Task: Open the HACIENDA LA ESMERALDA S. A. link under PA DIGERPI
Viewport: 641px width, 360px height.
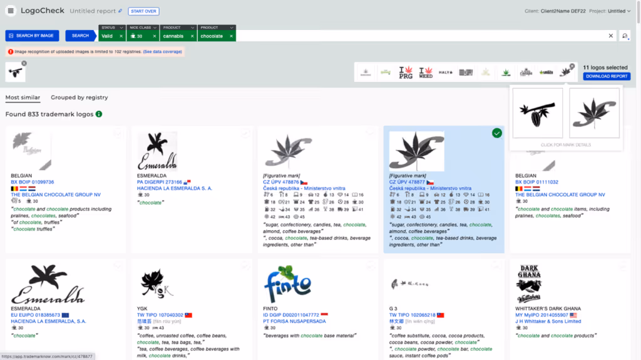Action: [x=175, y=188]
